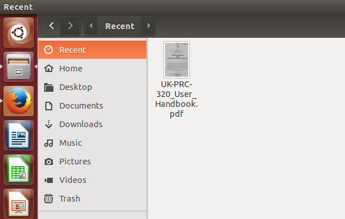Open the Trash location
Screen dimensions: 345x219
[92, 199]
